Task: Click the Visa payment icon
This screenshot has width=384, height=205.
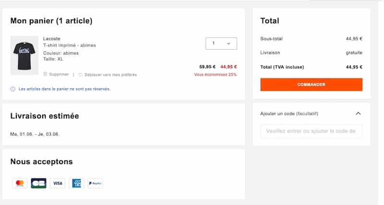Action: (x=58, y=183)
